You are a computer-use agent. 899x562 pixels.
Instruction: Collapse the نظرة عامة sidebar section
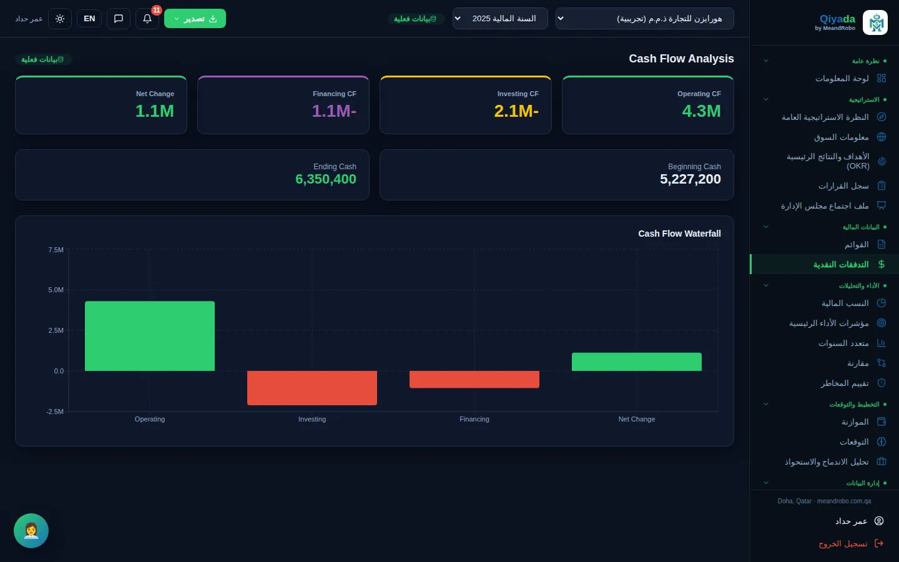click(825, 61)
